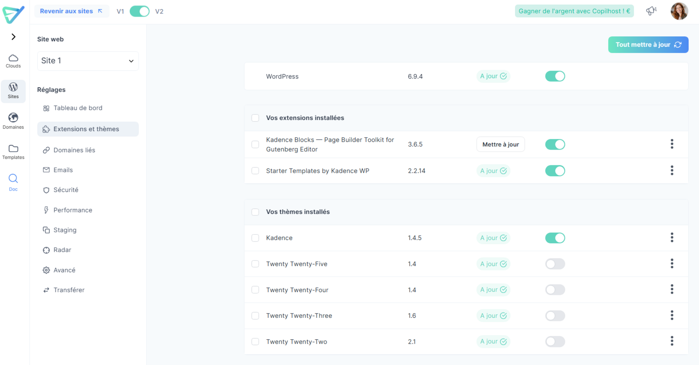The image size is (699, 365).
Task: Toggle the V1/V2 version switch
Action: point(140,11)
